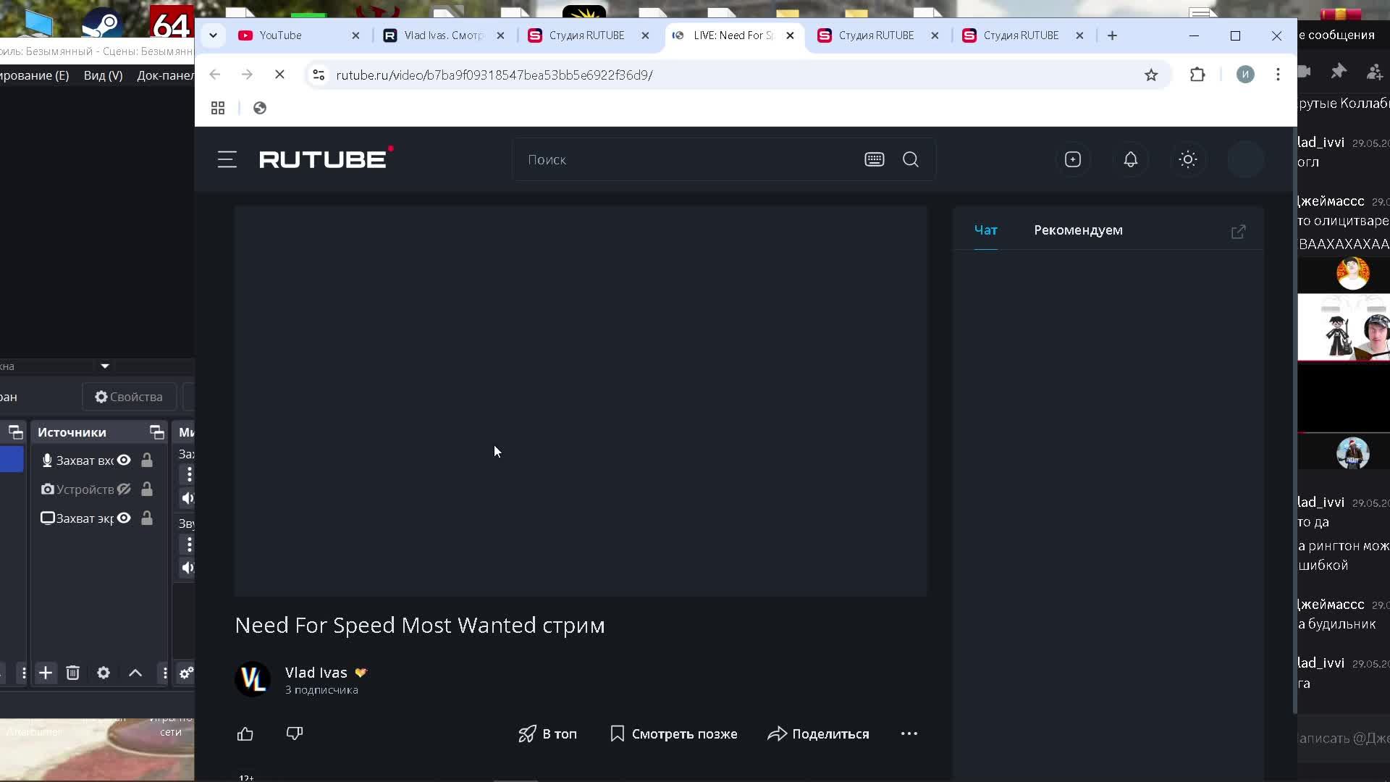
Task: View site information icon in address bar
Action: 319,75
